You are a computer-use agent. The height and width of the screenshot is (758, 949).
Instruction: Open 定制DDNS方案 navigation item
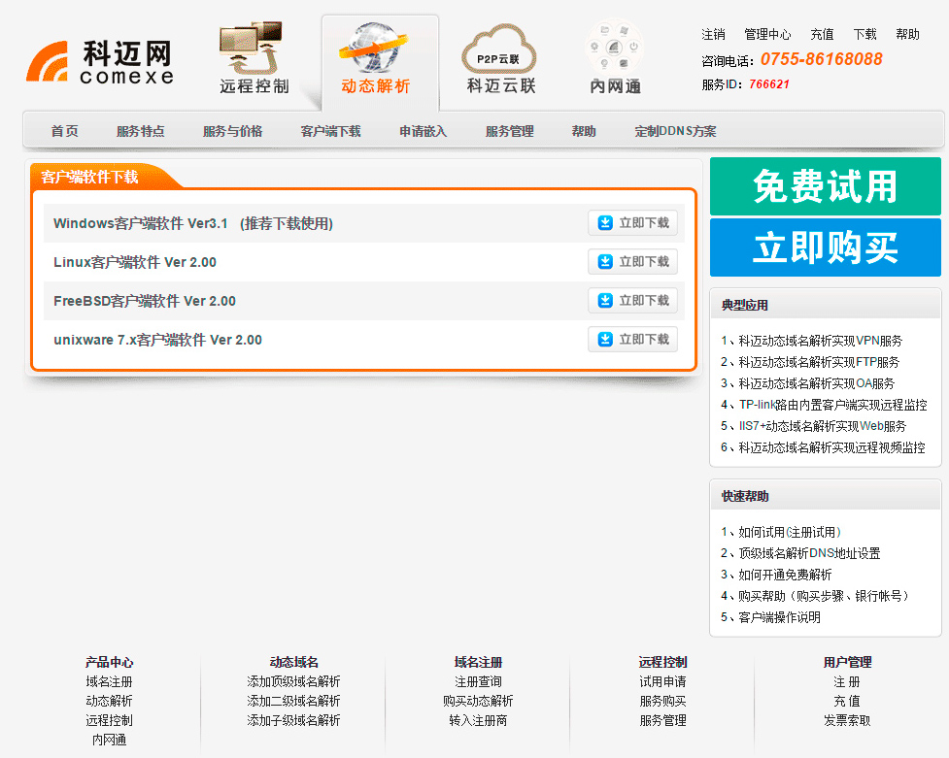point(675,131)
